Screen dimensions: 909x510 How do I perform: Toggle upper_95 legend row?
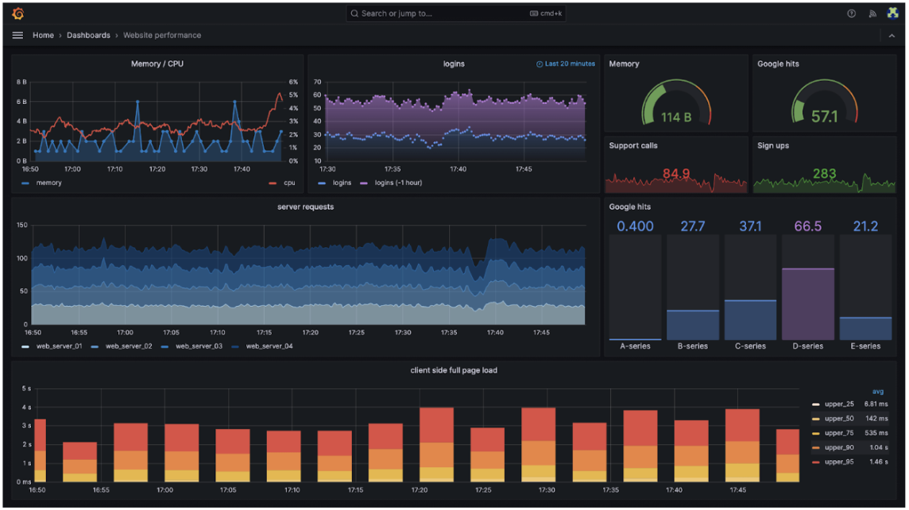click(850, 462)
